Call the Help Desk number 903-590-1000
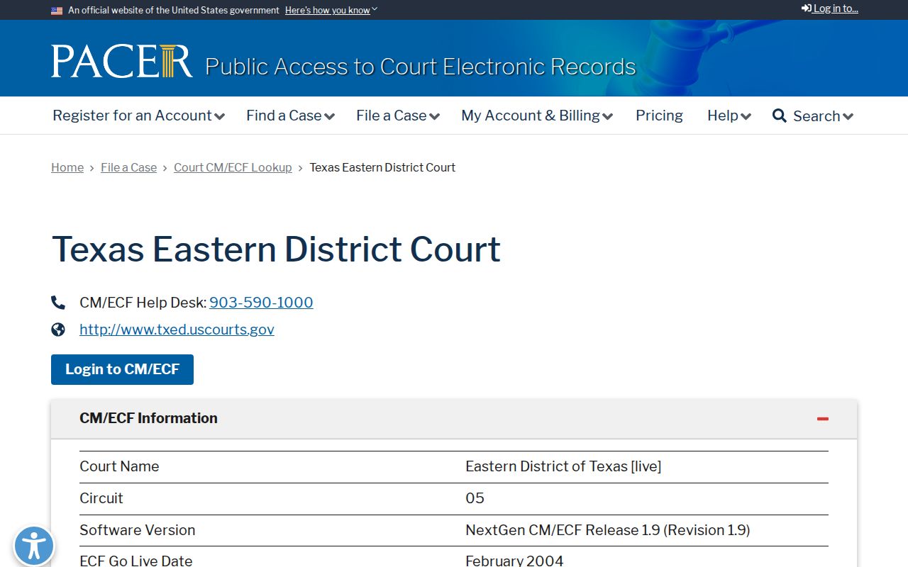 coord(261,303)
